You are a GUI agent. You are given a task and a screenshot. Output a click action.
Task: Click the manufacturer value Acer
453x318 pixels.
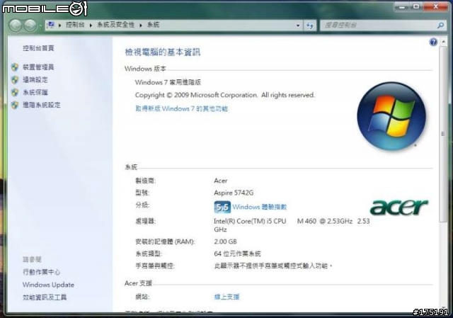(x=220, y=181)
